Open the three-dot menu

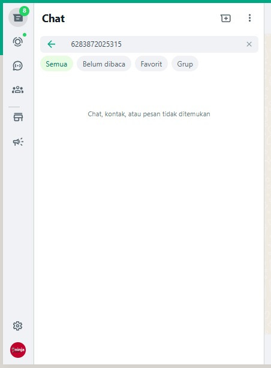[x=249, y=18]
